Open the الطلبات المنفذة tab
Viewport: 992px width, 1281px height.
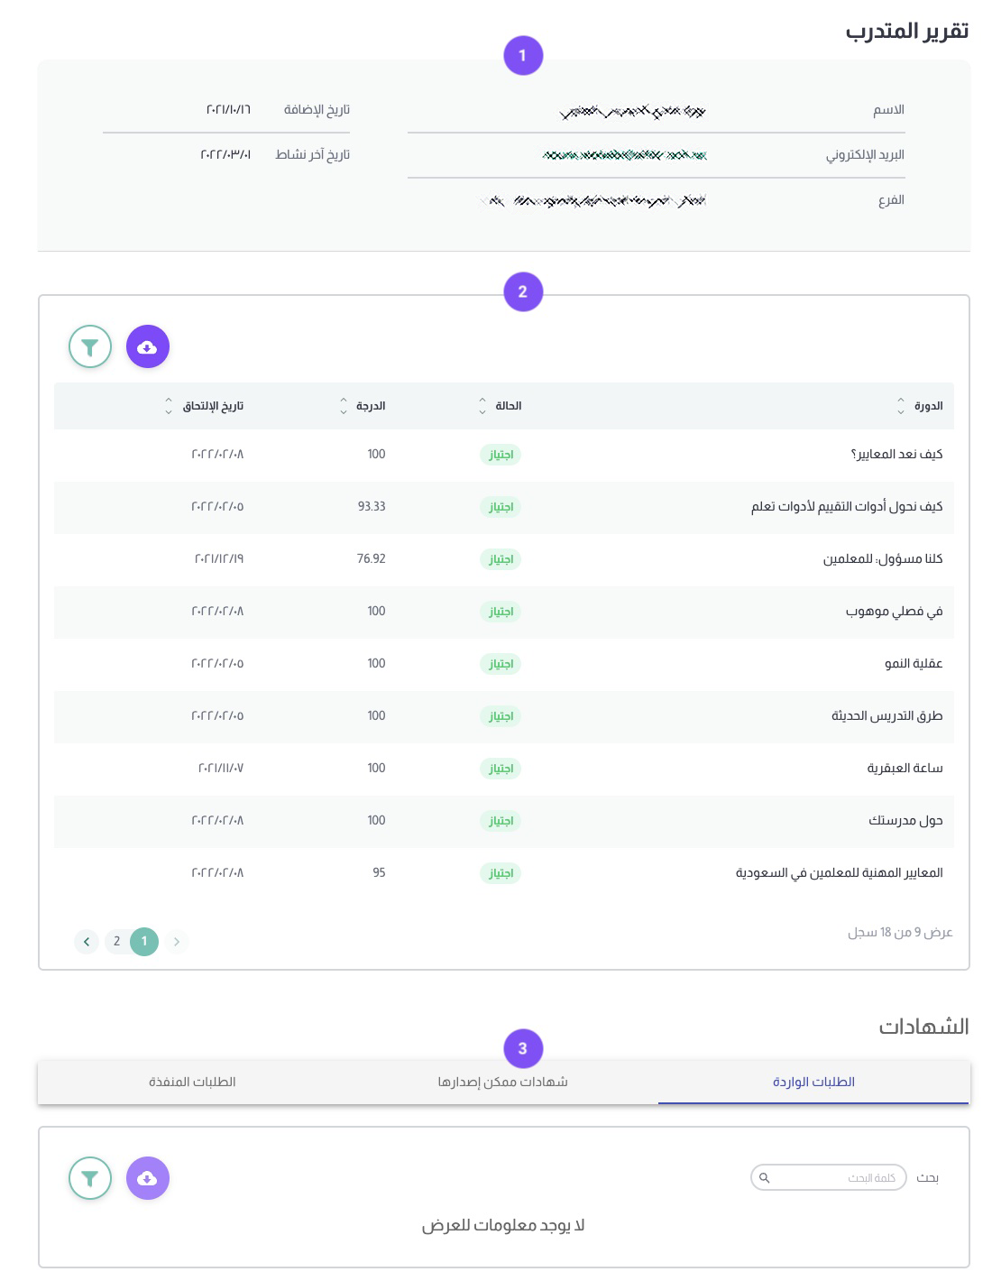(x=192, y=1082)
